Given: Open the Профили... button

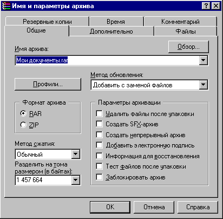Looking at the screenshot, I should tap(48, 84).
